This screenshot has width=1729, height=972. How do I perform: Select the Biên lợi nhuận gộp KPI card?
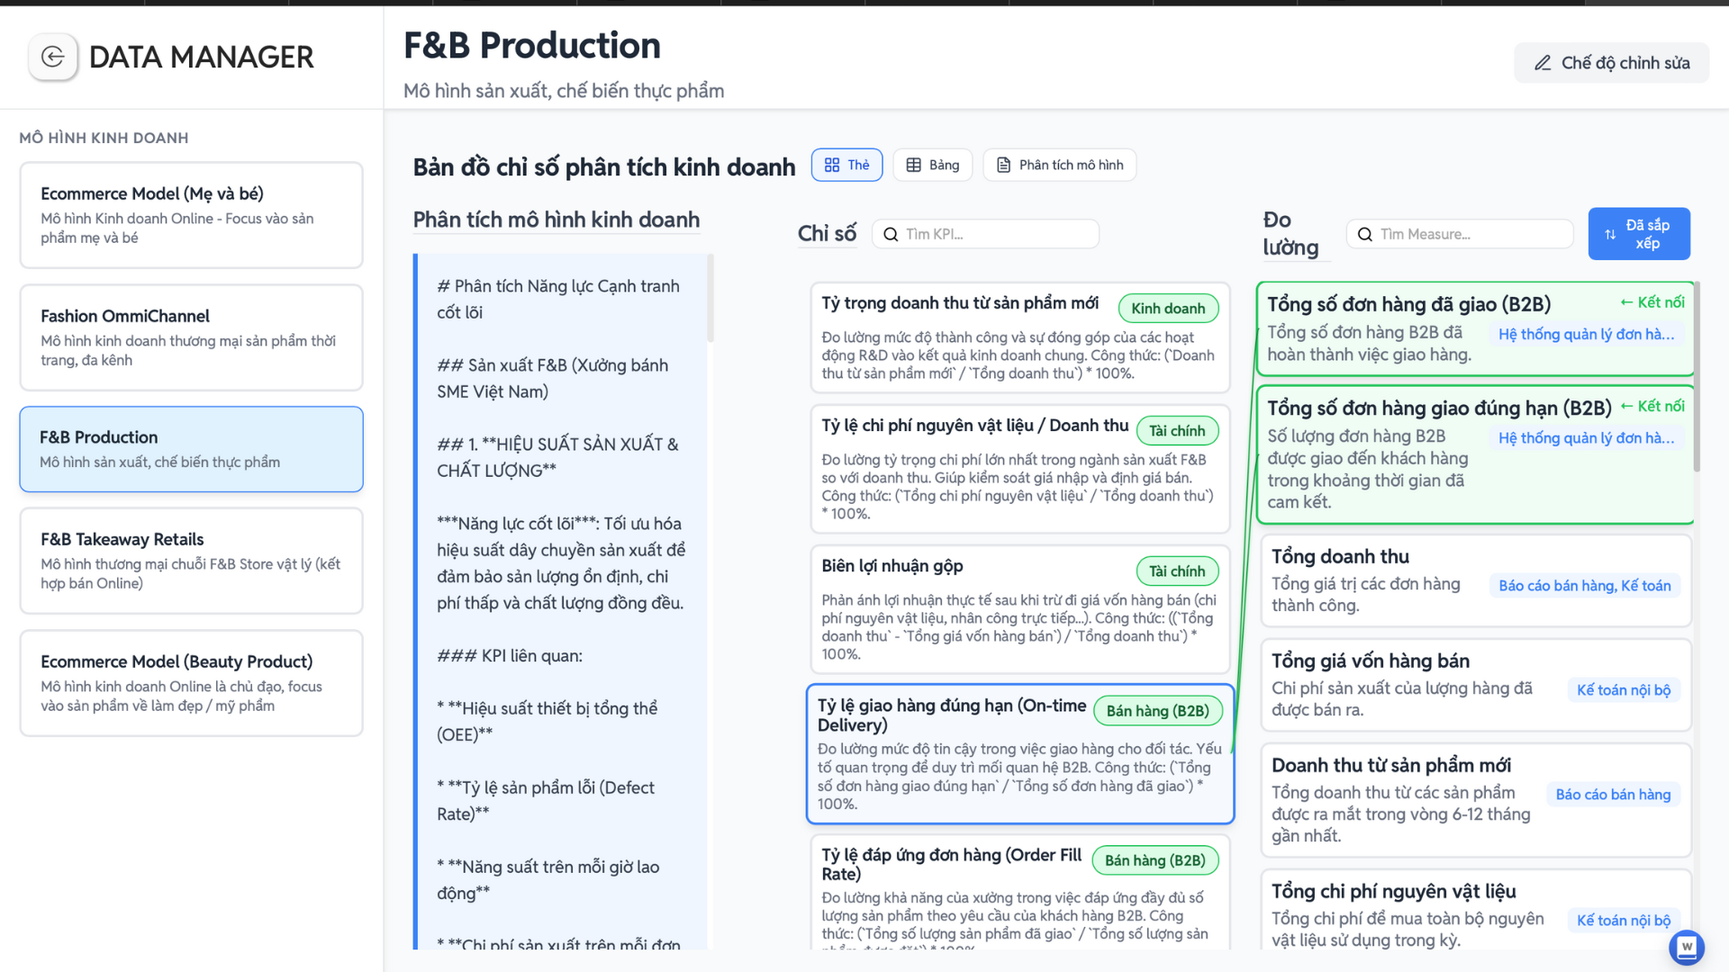[1019, 609]
